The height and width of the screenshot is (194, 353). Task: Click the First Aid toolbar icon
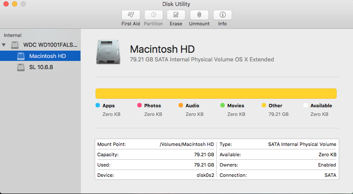click(131, 15)
